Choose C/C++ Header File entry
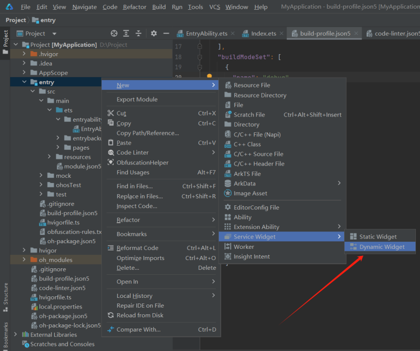Viewport: 420px width, 351px height. pyautogui.click(x=282, y=163)
